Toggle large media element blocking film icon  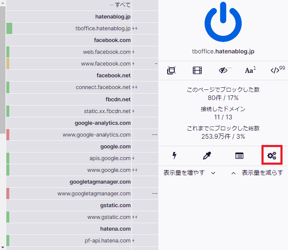(197, 70)
